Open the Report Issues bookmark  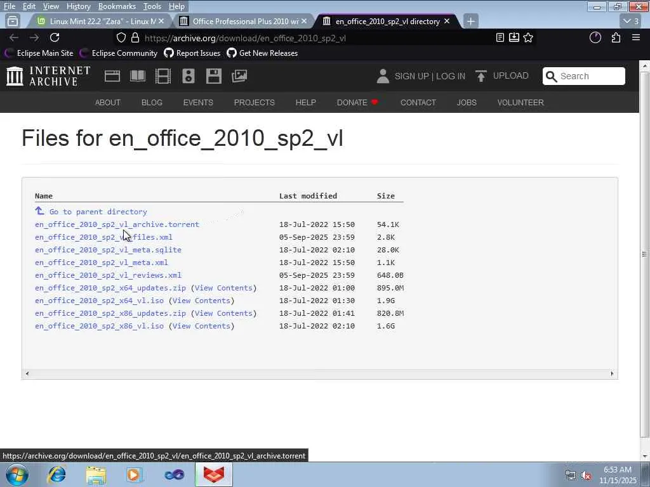192,53
